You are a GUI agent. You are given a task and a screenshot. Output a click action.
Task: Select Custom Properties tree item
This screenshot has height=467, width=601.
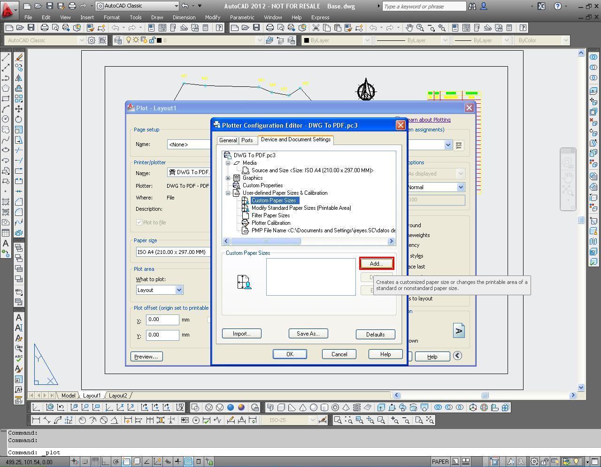point(262,185)
